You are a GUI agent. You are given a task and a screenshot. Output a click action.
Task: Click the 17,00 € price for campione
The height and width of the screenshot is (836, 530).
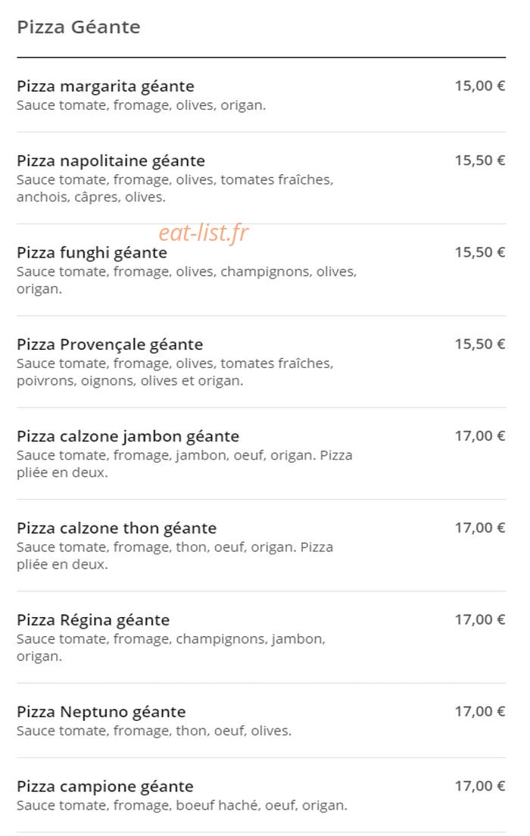(479, 785)
